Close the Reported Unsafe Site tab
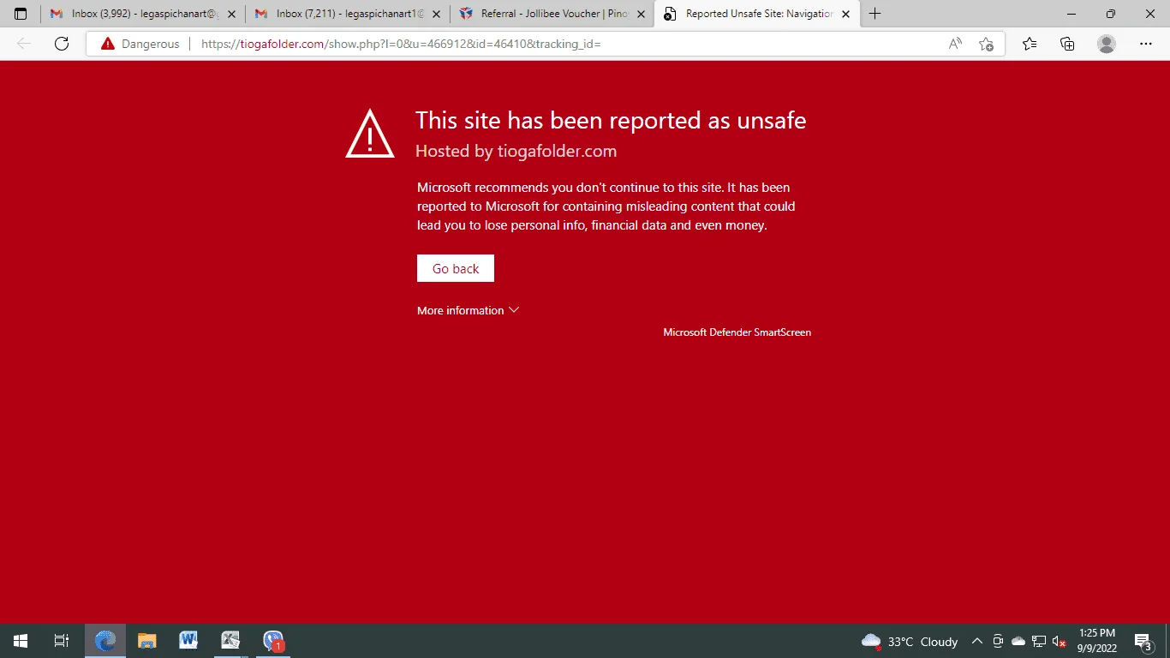The height and width of the screenshot is (658, 1170). [845, 14]
